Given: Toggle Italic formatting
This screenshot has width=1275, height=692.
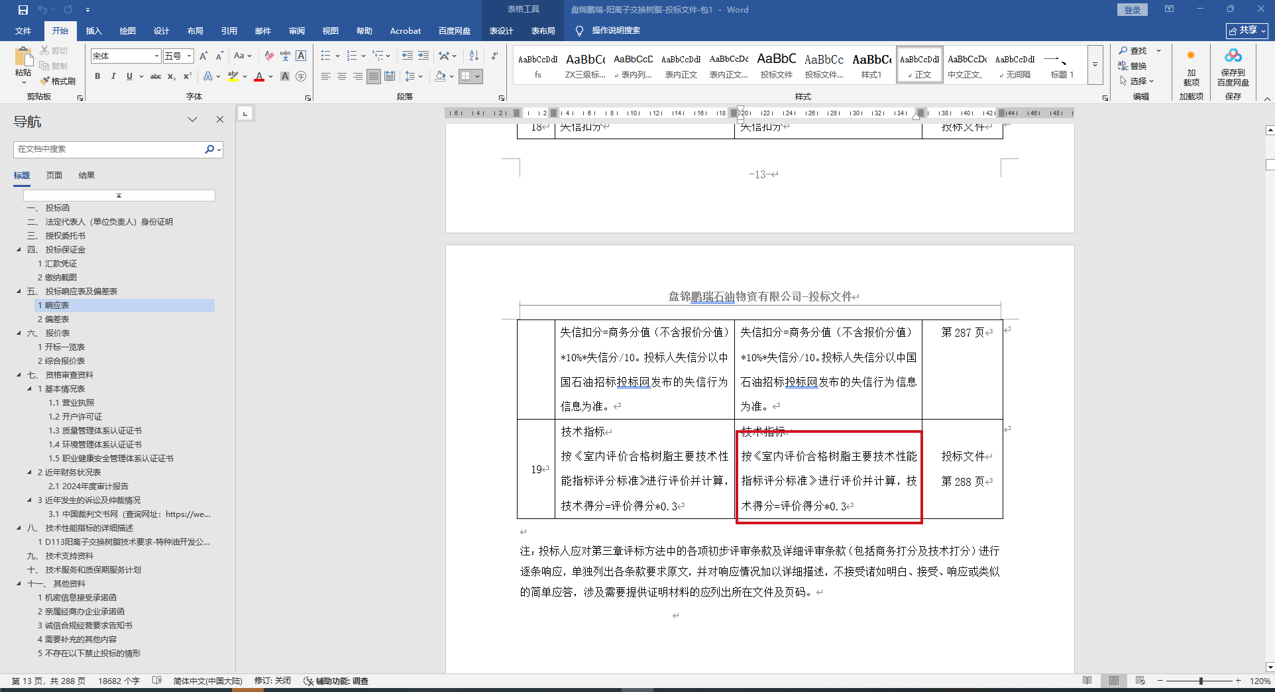Looking at the screenshot, I should pos(113,76).
